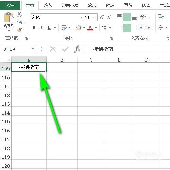Screen dimensions: 170x170
Task: Click Merge and Center icon
Action: 161,28
